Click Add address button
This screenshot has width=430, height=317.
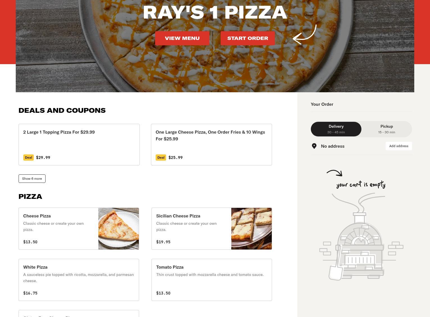399,146
